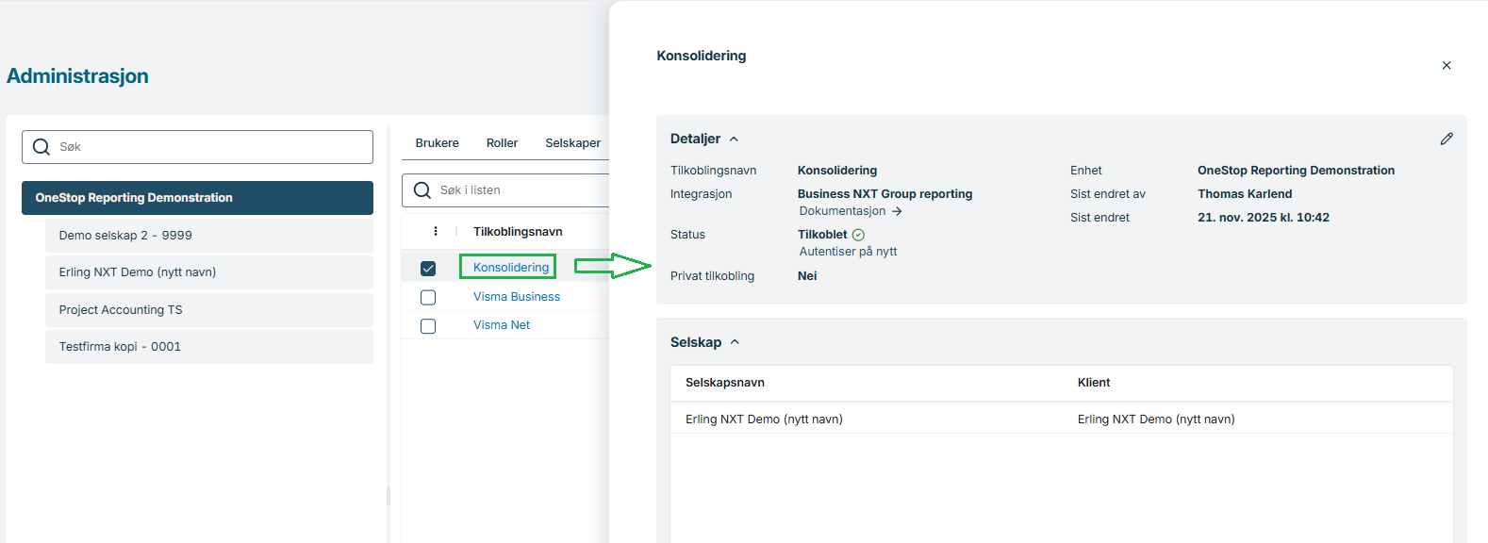Collapse the Selskap section
Image resolution: width=1488 pixels, height=543 pixels.
(735, 342)
